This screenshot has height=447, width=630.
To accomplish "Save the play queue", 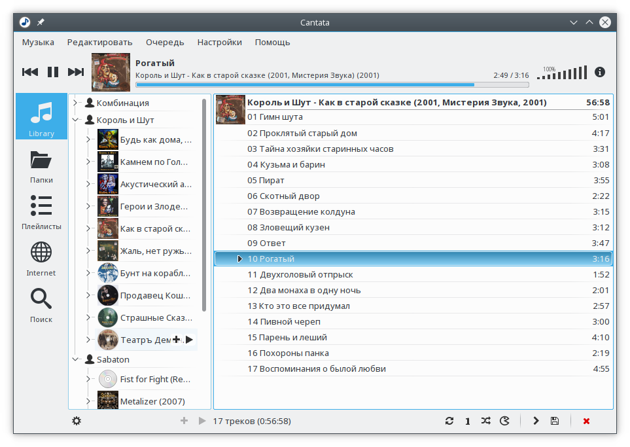I will click(555, 421).
